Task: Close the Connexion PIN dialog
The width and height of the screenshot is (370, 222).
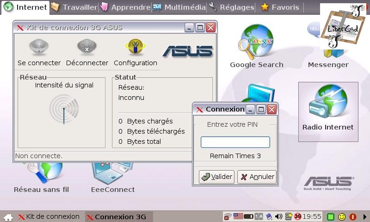Action: pos(271,110)
